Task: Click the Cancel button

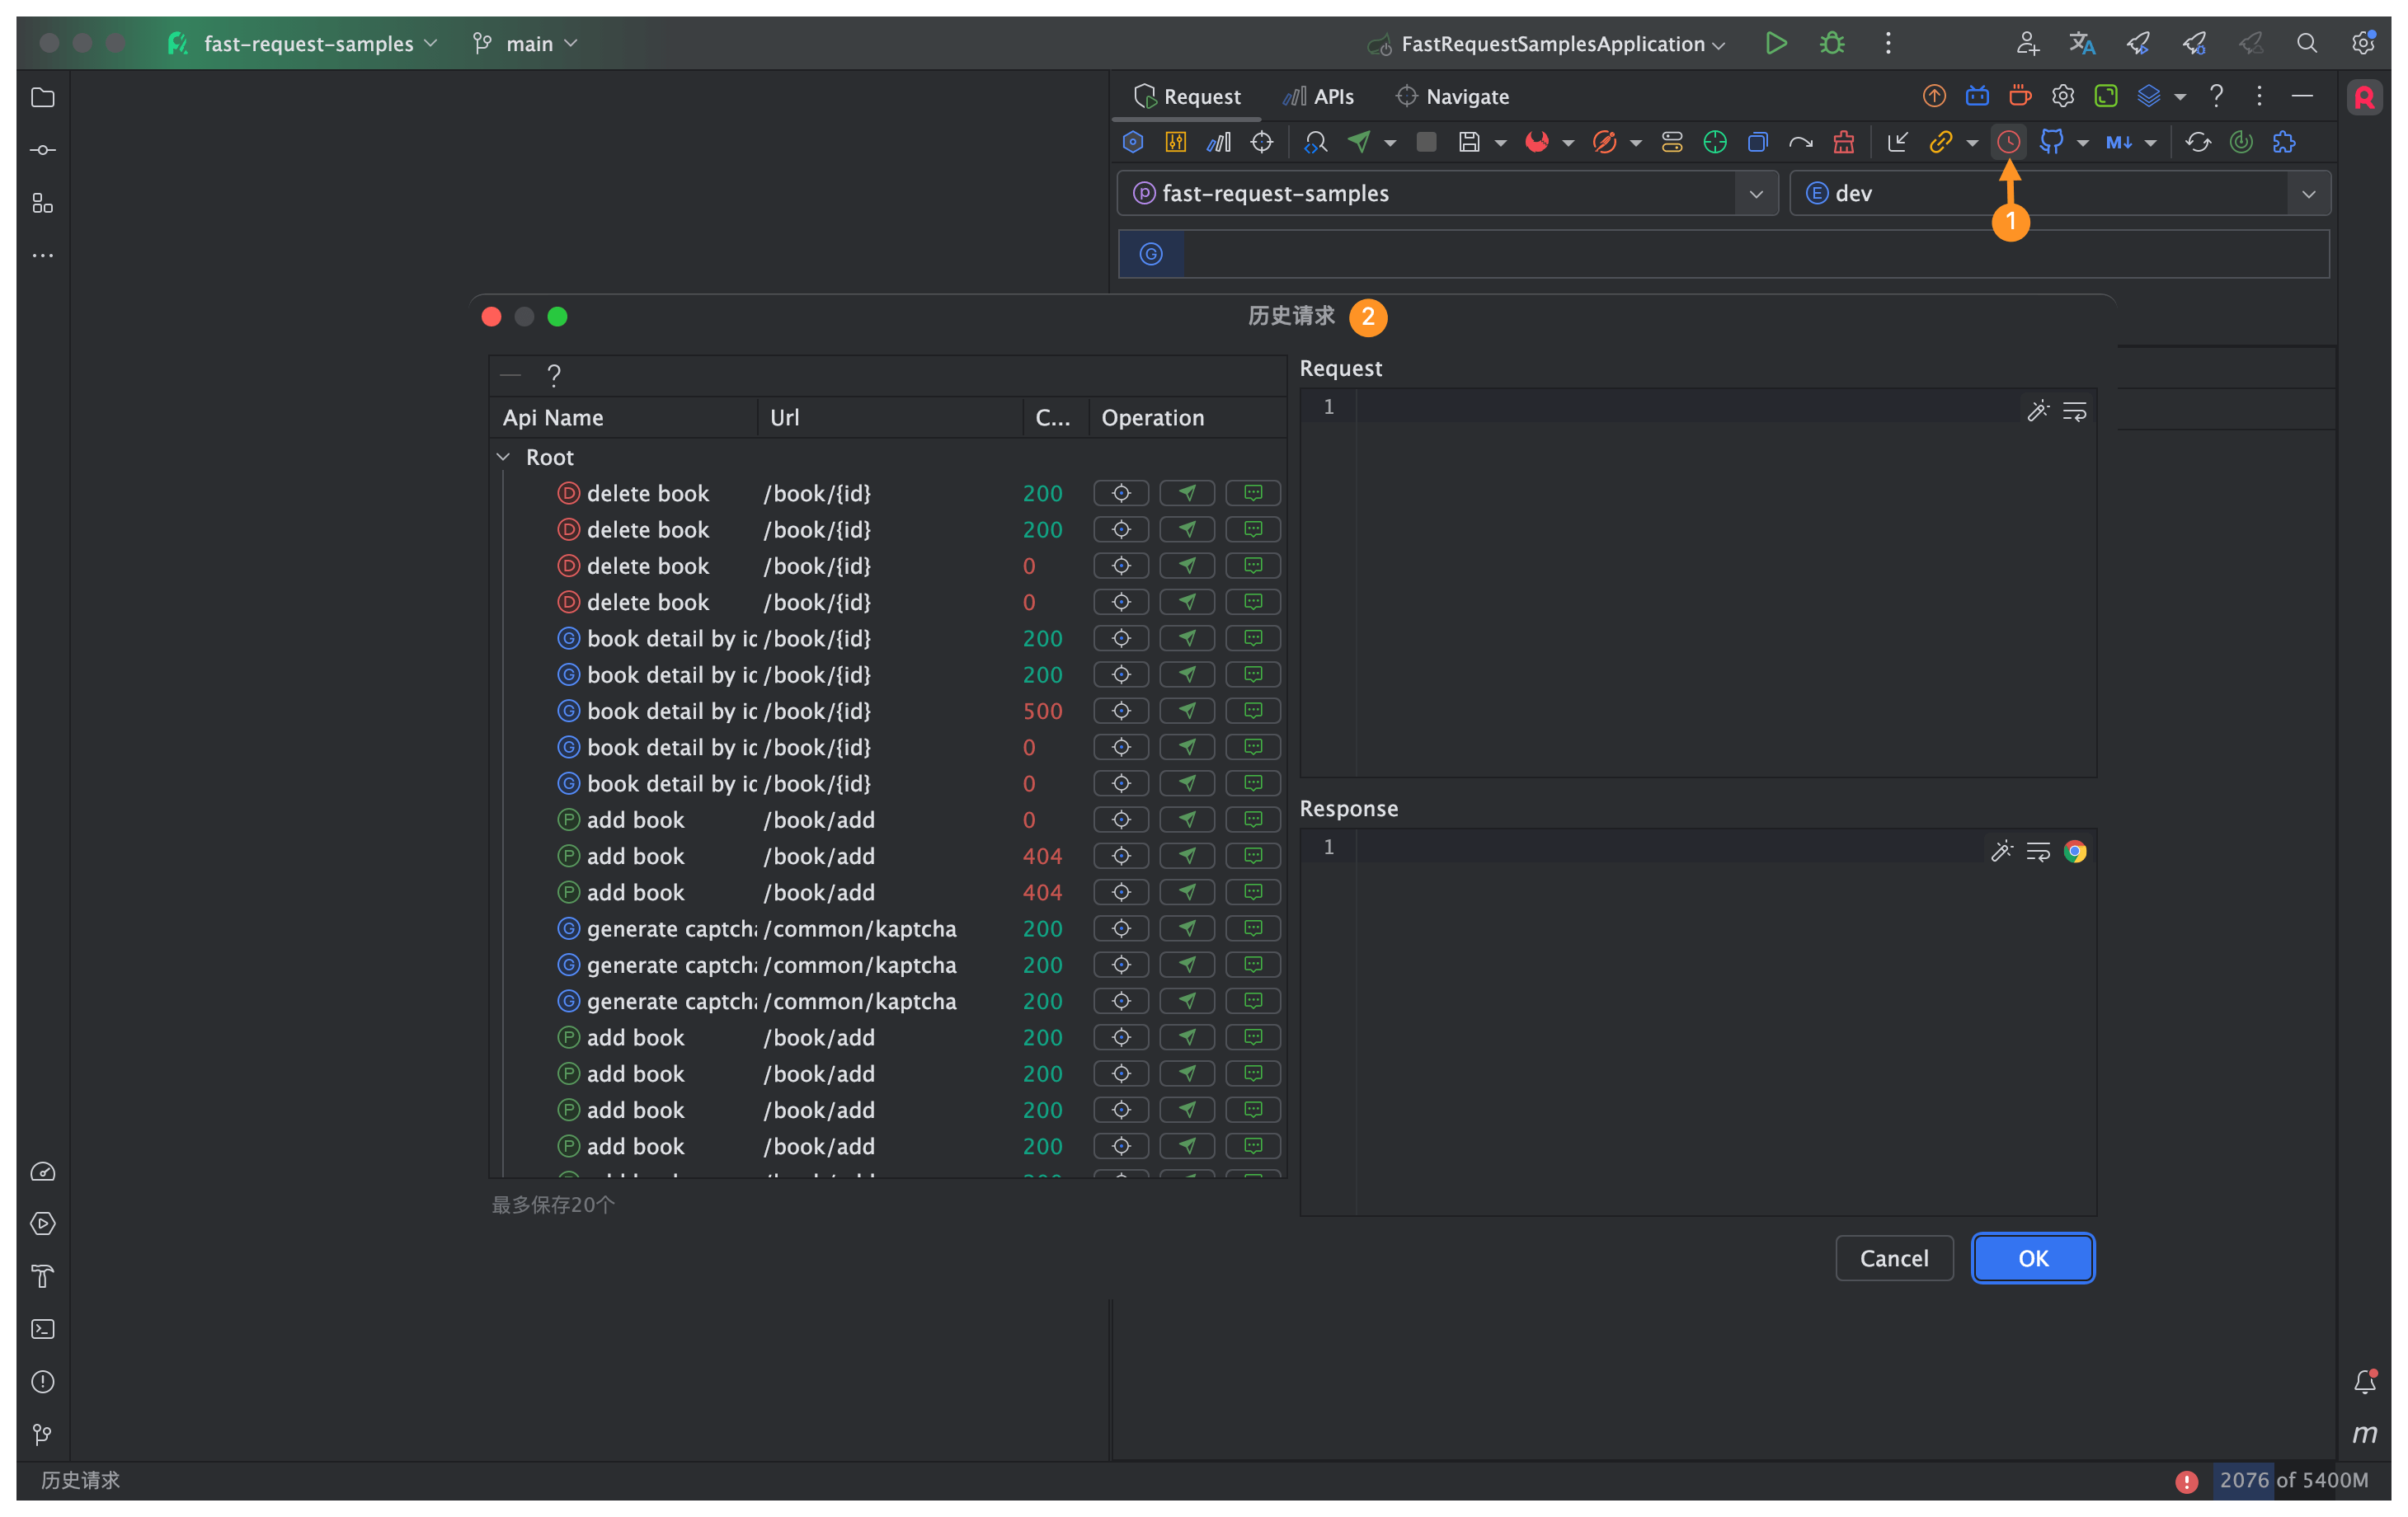Action: 1894,1258
